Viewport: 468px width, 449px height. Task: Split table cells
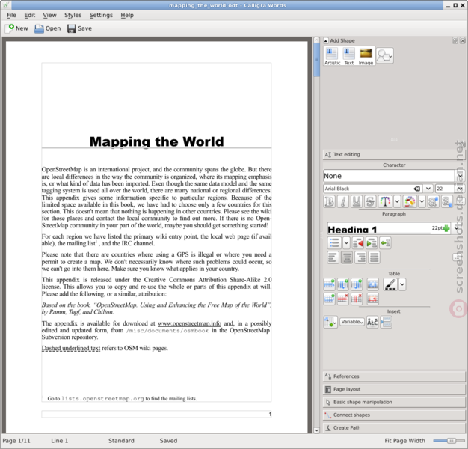point(373,299)
